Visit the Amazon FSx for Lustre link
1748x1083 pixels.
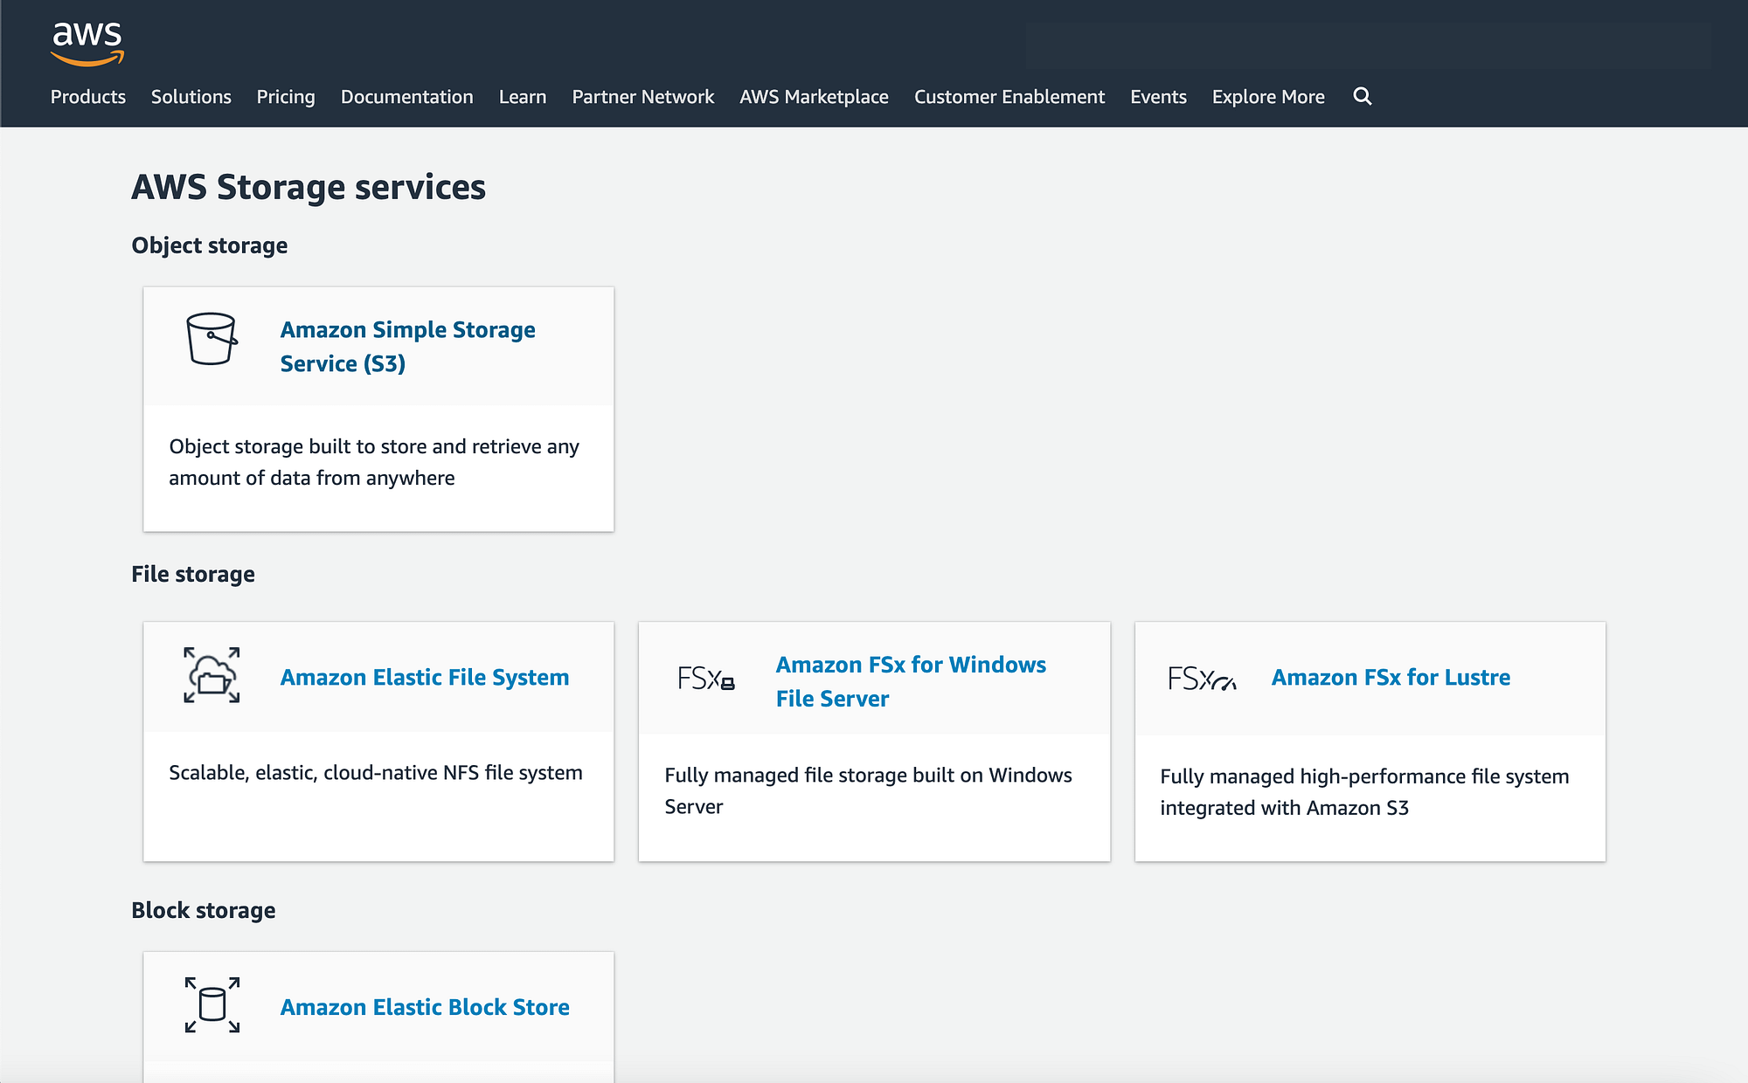tap(1391, 678)
